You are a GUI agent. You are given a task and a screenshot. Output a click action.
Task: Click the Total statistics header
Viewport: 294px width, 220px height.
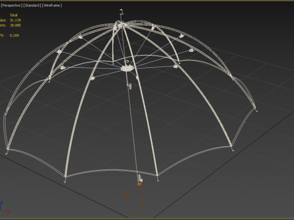tap(13, 15)
